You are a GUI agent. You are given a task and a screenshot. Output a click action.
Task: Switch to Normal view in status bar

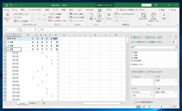138,107
